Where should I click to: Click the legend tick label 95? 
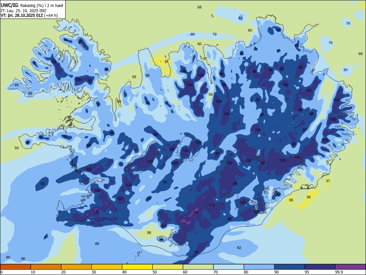(x=307, y=272)
